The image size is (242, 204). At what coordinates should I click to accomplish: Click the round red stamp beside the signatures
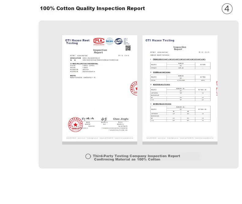coord(75,124)
